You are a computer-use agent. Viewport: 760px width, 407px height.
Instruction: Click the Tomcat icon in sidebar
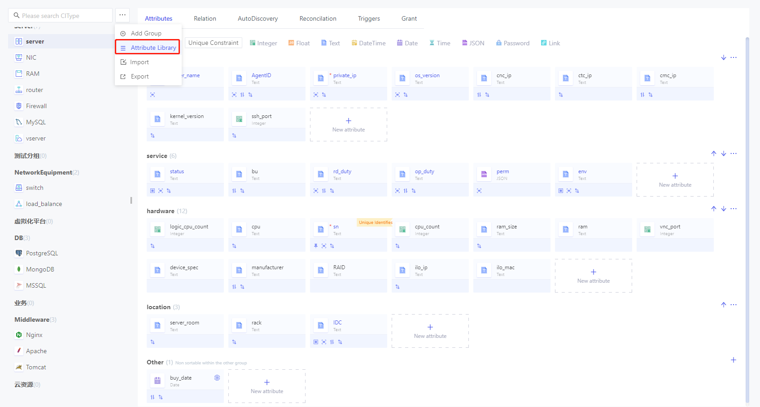(19, 367)
